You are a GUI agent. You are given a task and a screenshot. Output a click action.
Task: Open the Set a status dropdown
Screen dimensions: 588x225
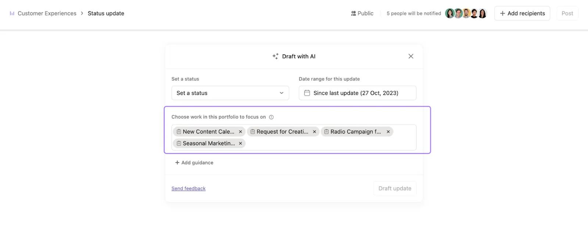[x=230, y=93]
